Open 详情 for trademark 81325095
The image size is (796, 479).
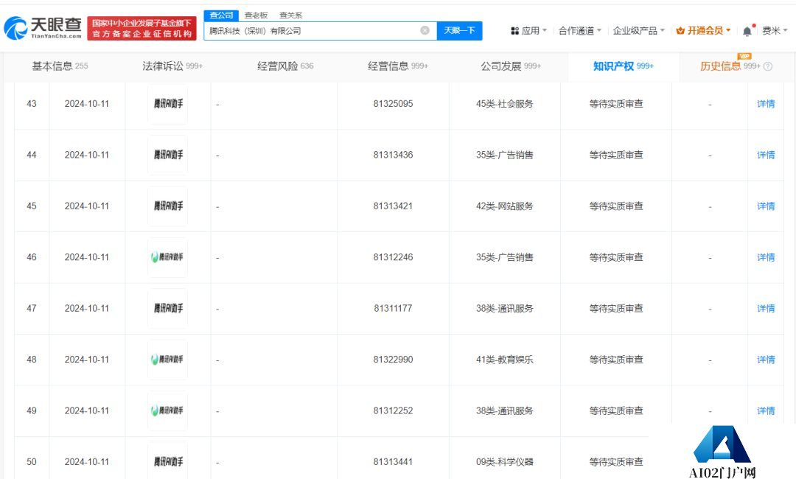pos(766,104)
